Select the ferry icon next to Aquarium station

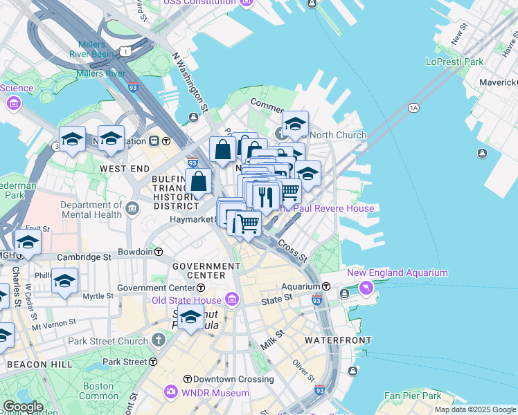tap(344, 293)
